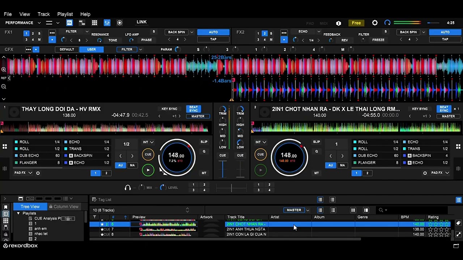Zoom in the waveform with the magnifier plus
463x260 pixels.
click(x=4, y=69)
